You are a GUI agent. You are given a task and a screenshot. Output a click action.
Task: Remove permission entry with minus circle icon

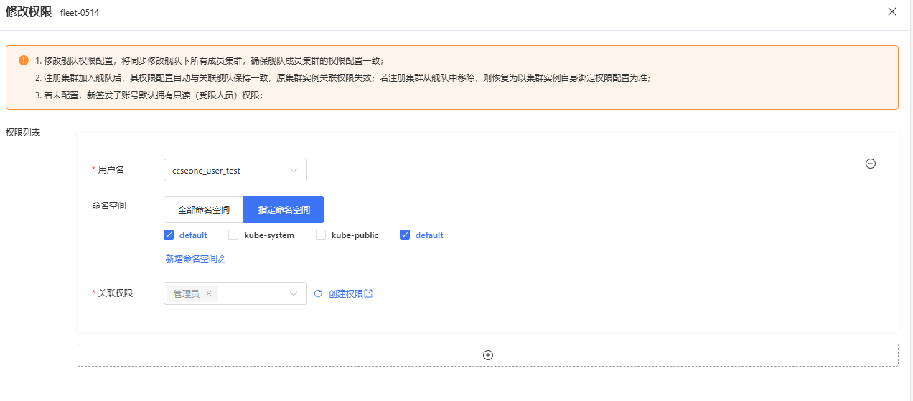(871, 164)
